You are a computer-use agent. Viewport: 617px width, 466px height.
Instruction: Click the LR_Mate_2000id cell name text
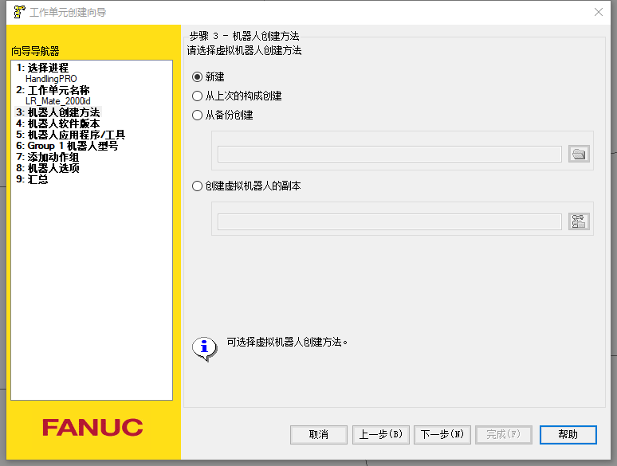(x=58, y=101)
